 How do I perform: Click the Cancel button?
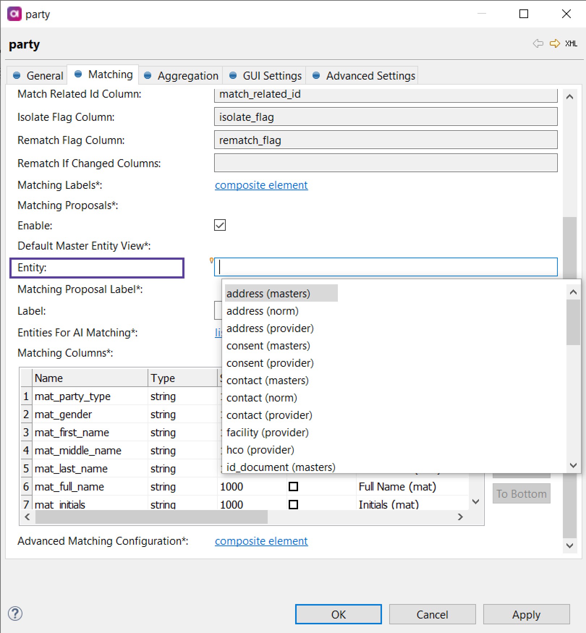pos(432,614)
